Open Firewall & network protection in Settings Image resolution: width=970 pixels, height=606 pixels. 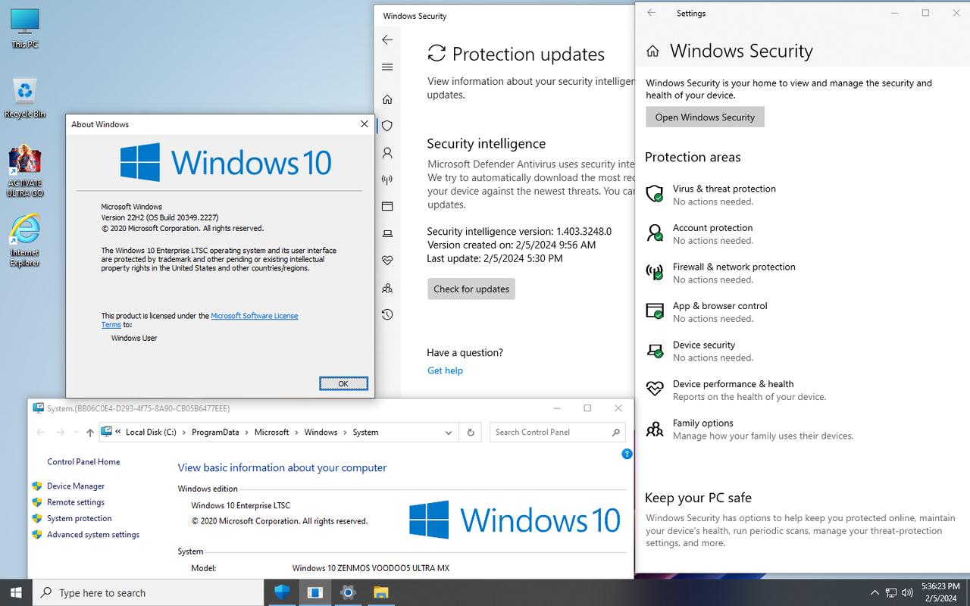(x=720, y=273)
